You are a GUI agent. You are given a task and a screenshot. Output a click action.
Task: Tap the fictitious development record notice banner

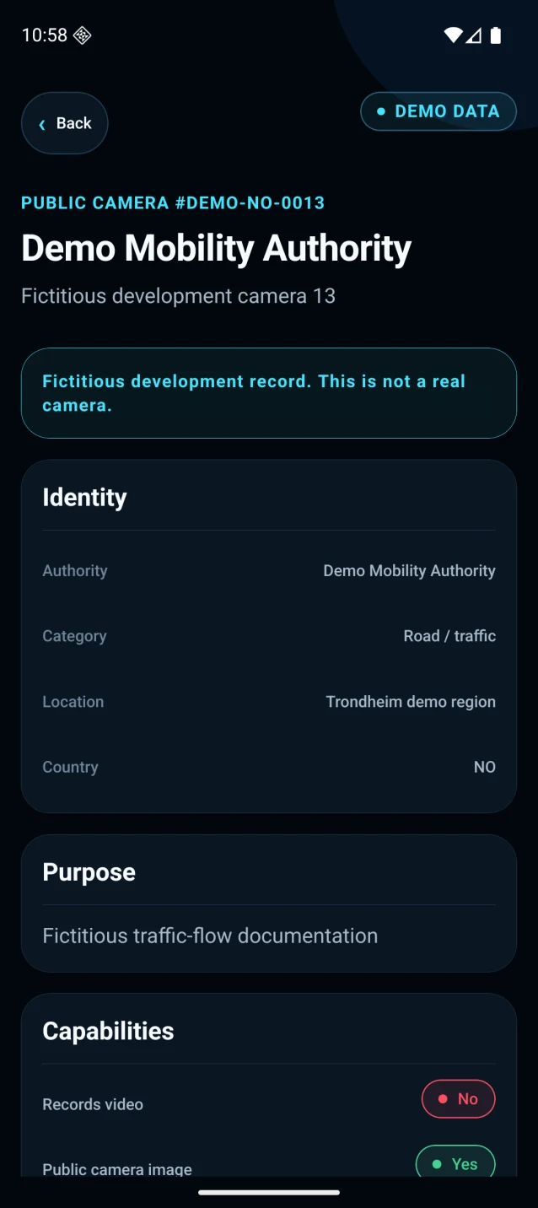pos(269,393)
